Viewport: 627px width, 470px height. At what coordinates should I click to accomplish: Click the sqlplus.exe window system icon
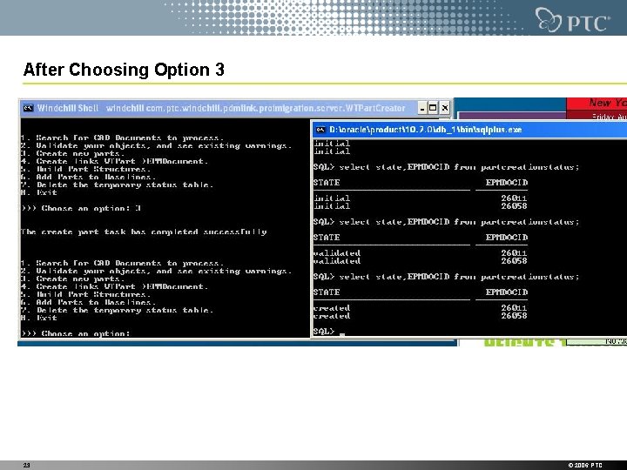tap(320, 130)
